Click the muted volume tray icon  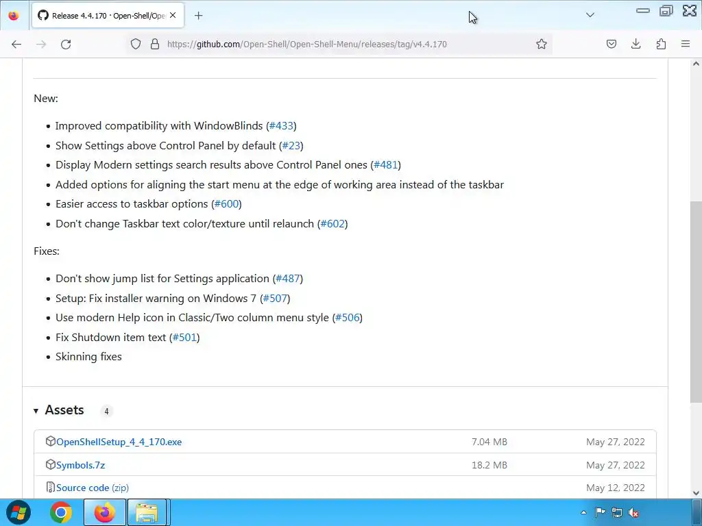(x=633, y=512)
